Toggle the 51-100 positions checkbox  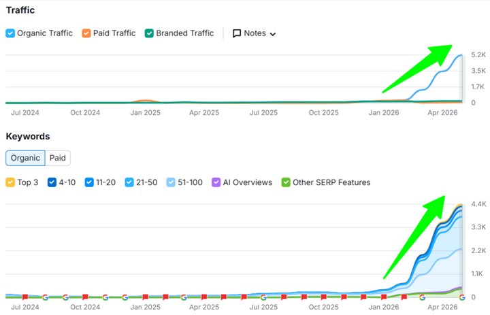(x=171, y=182)
